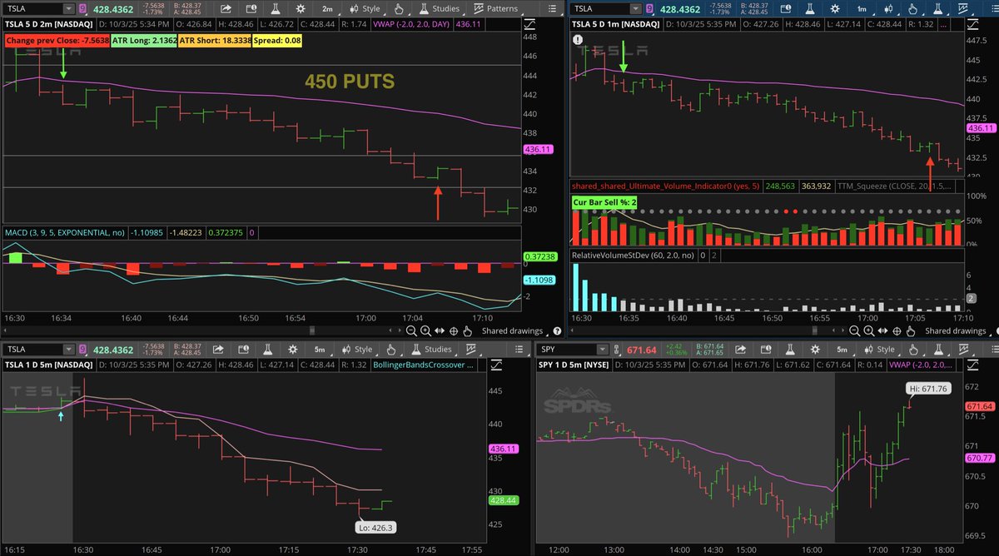Click red link-color badge in SPY chart
This screenshot has width=999, height=556.
614,350
